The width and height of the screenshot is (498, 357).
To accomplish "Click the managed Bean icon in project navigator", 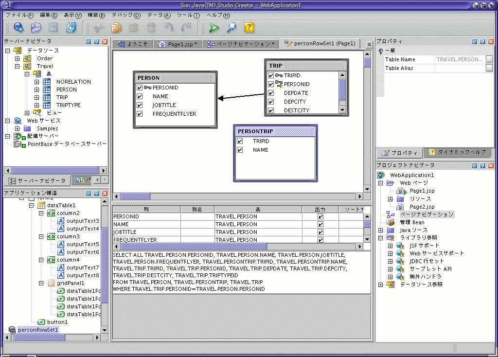I will point(391,222).
